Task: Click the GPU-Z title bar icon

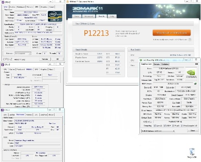Action: [x=141, y=60]
